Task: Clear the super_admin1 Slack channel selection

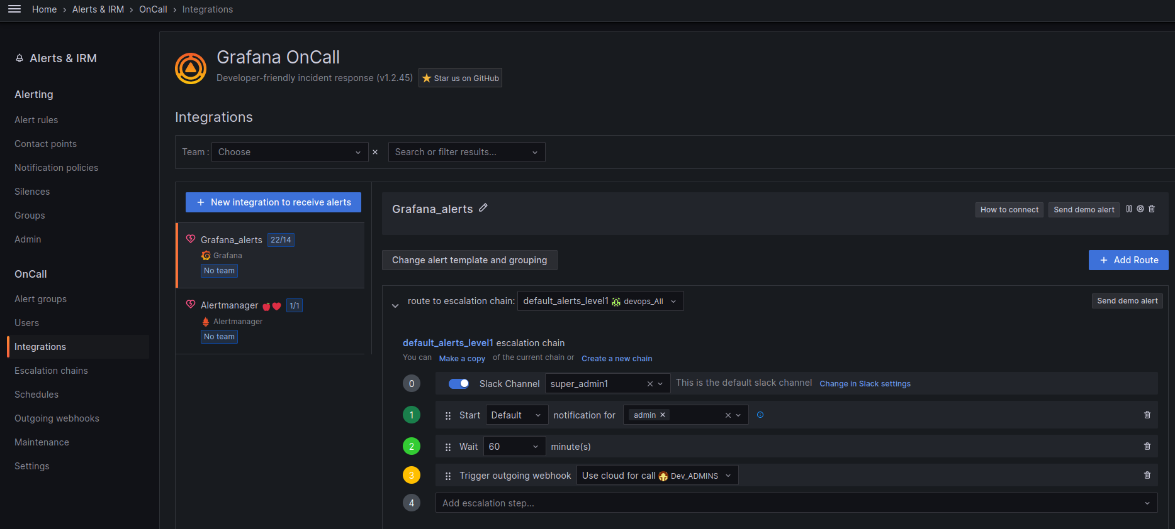Action: (650, 384)
